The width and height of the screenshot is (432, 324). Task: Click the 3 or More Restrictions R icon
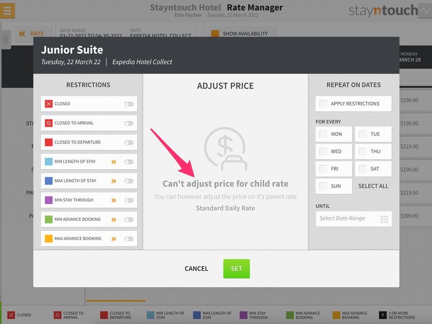pos(383,315)
